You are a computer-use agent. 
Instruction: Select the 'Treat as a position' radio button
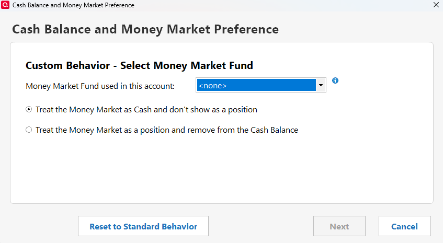pos(29,130)
